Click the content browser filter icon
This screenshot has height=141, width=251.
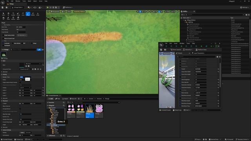68,103
